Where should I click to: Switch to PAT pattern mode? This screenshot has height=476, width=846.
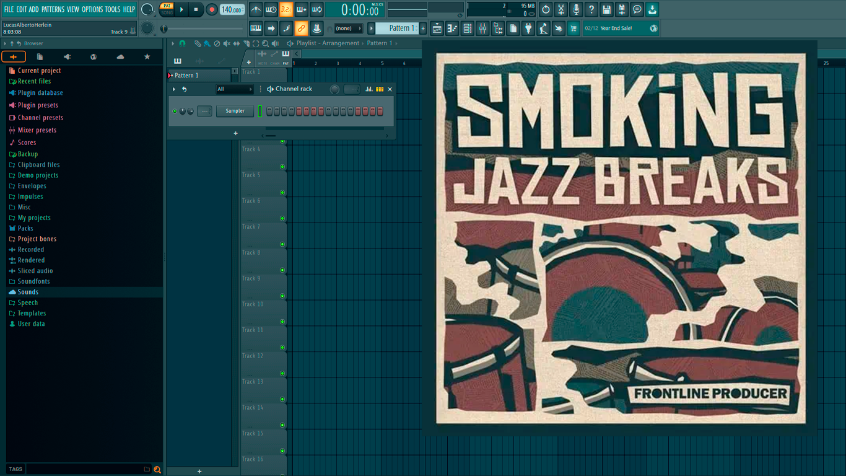click(167, 6)
